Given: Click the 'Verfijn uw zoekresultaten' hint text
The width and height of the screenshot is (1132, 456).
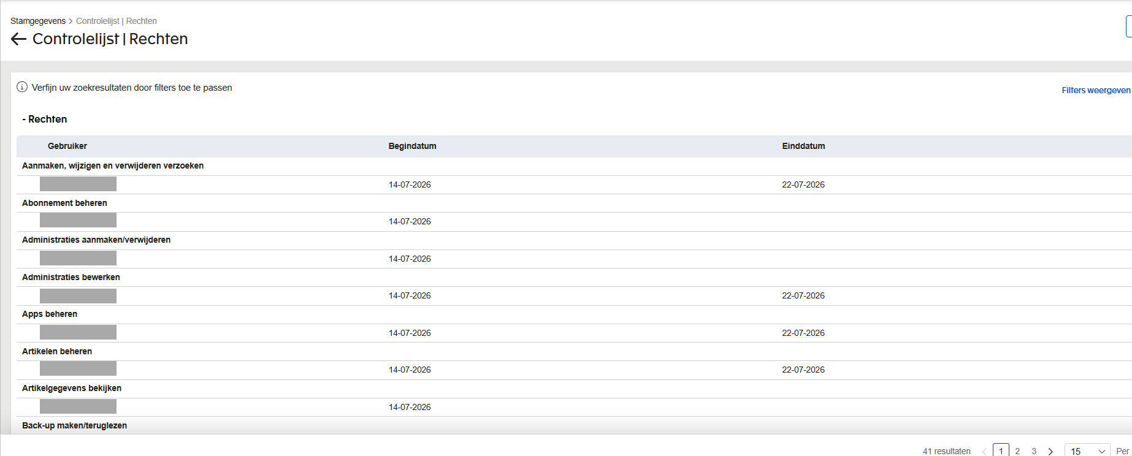Looking at the screenshot, I should (x=132, y=88).
